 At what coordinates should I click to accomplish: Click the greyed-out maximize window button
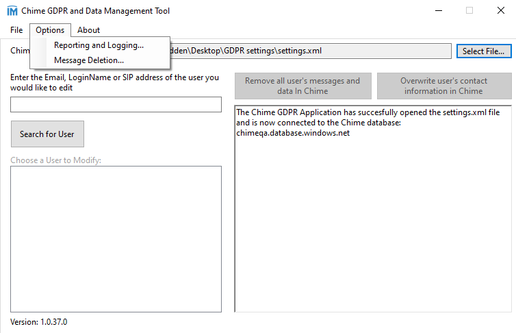coord(469,11)
